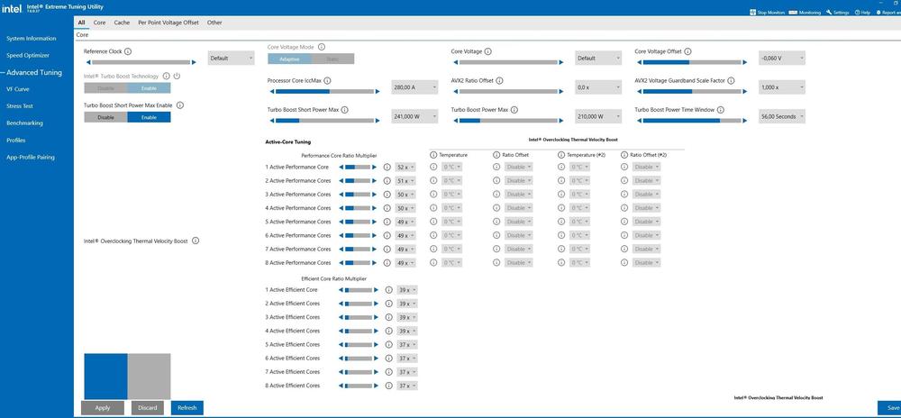The image size is (901, 418).
Task: Select Adaptive core voltage mode
Action: point(289,59)
